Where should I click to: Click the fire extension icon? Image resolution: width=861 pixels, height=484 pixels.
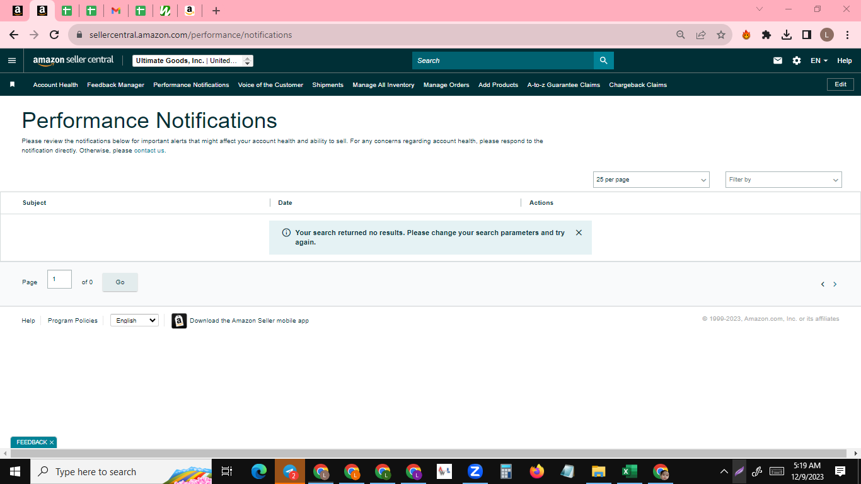pos(746,35)
